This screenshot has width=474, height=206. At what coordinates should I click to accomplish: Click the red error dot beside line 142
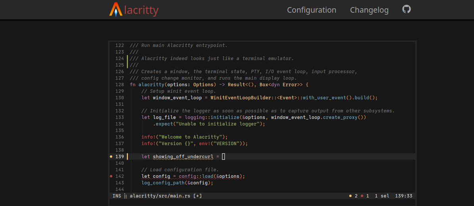[x=111, y=176]
